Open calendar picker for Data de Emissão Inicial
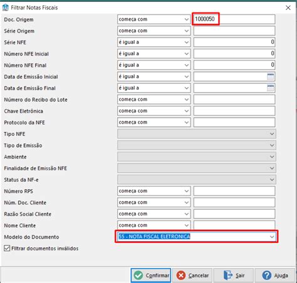This screenshot has width=297, height=283. [x=271, y=76]
